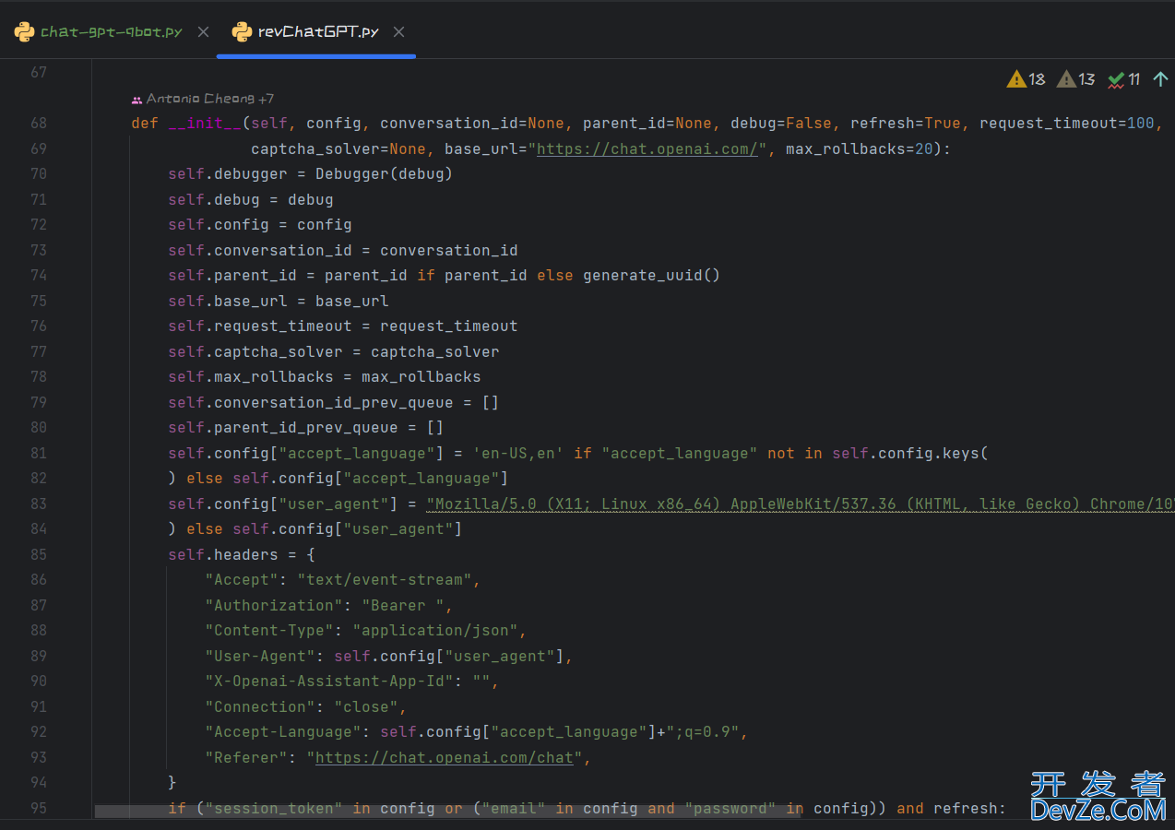Move the horizontal editor scrollbar thumb
Image resolution: width=1175 pixels, height=830 pixels.
click(x=448, y=812)
